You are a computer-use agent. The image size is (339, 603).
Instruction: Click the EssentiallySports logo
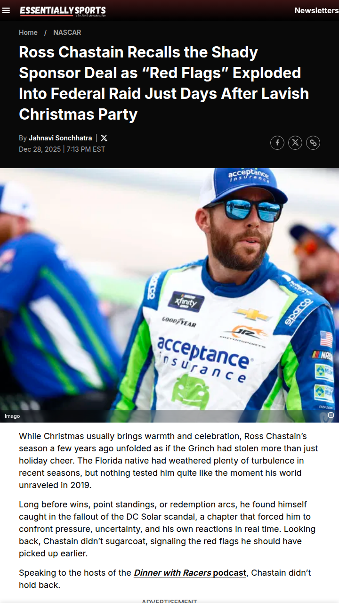pos(63,11)
